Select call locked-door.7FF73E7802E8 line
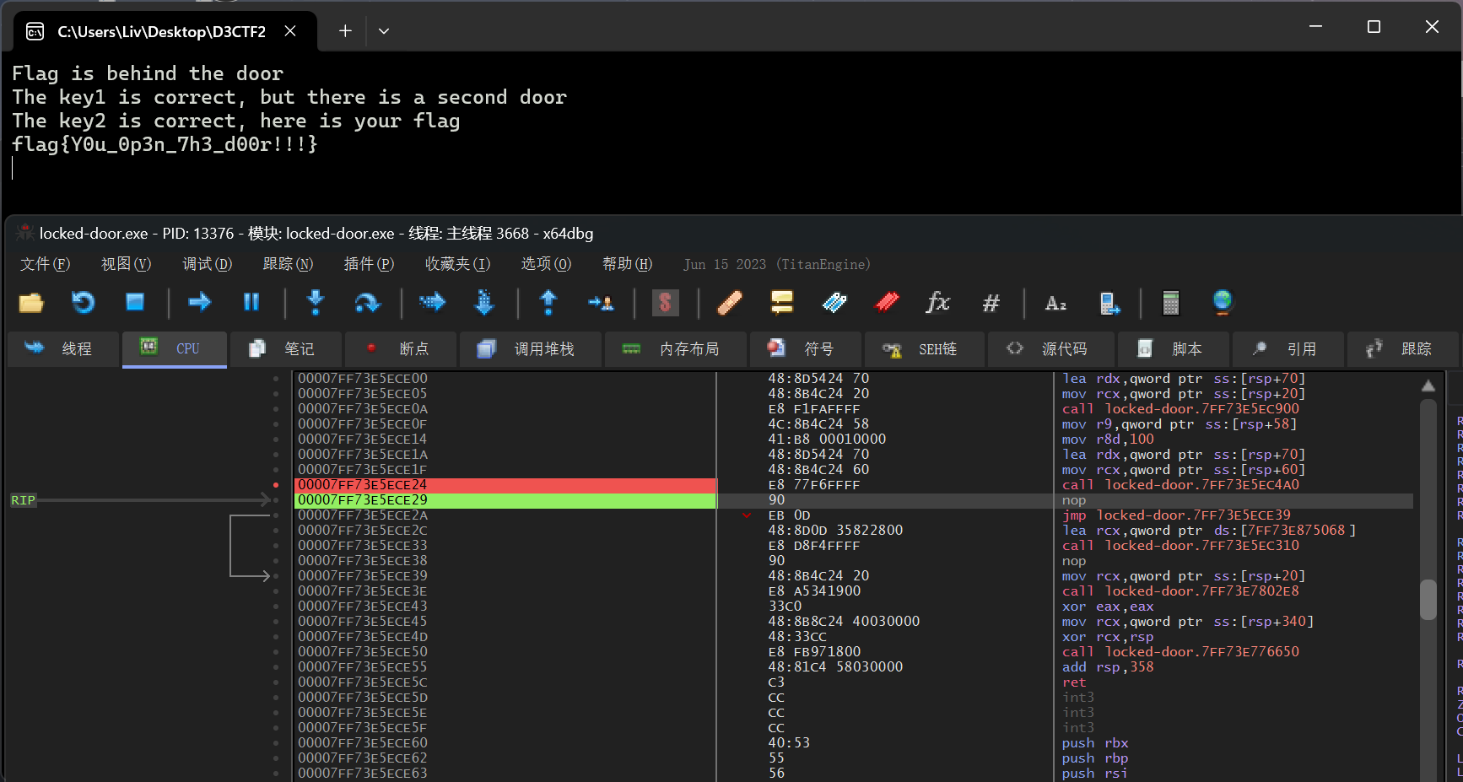 (1180, 591)
